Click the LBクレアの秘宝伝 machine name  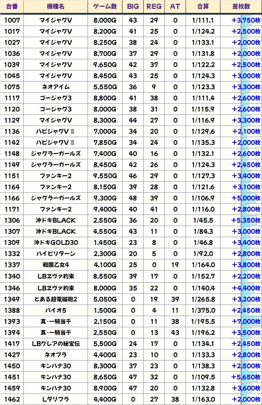[x=56, y=343]
